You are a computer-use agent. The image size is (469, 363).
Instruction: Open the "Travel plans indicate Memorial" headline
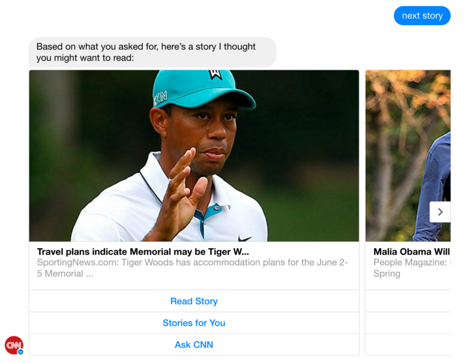pyautogui.click(x=143, y=252)
